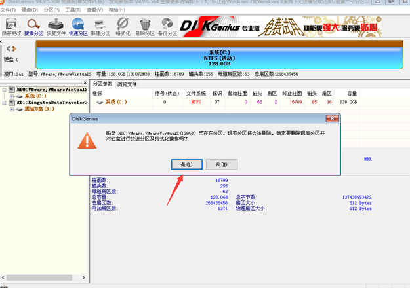Expand the 系统 (C:) tree node
This screenshot has height=288, width=410.
(12, 96)
